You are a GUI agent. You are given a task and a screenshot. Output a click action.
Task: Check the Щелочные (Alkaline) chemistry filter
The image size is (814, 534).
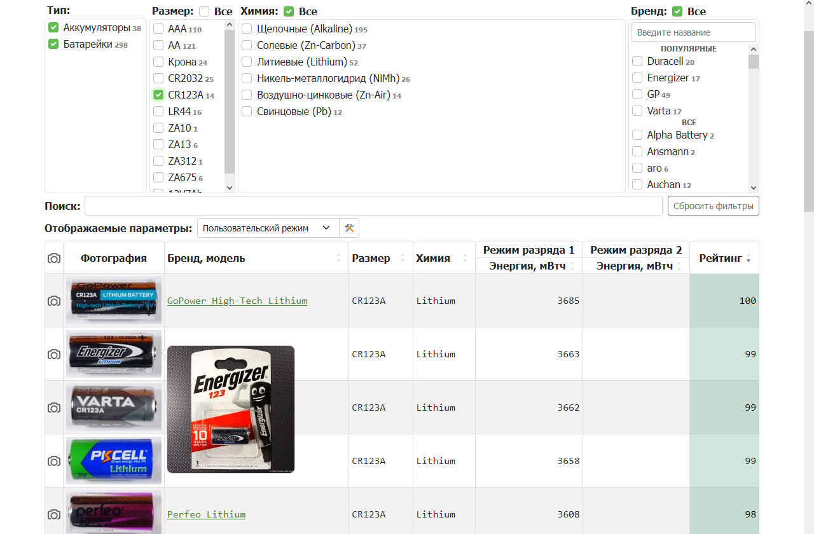click(247, 29)
